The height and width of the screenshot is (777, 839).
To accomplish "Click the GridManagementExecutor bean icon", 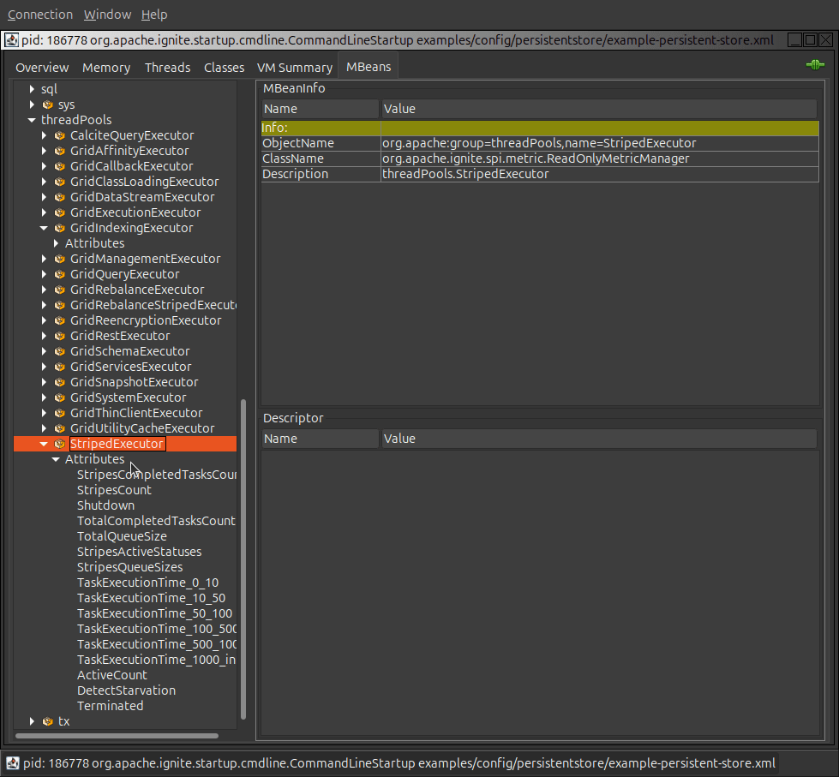I will 60,259.
